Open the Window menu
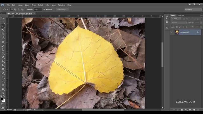The width and height of the screenshot is (203, 114). (x=61, y=5)
